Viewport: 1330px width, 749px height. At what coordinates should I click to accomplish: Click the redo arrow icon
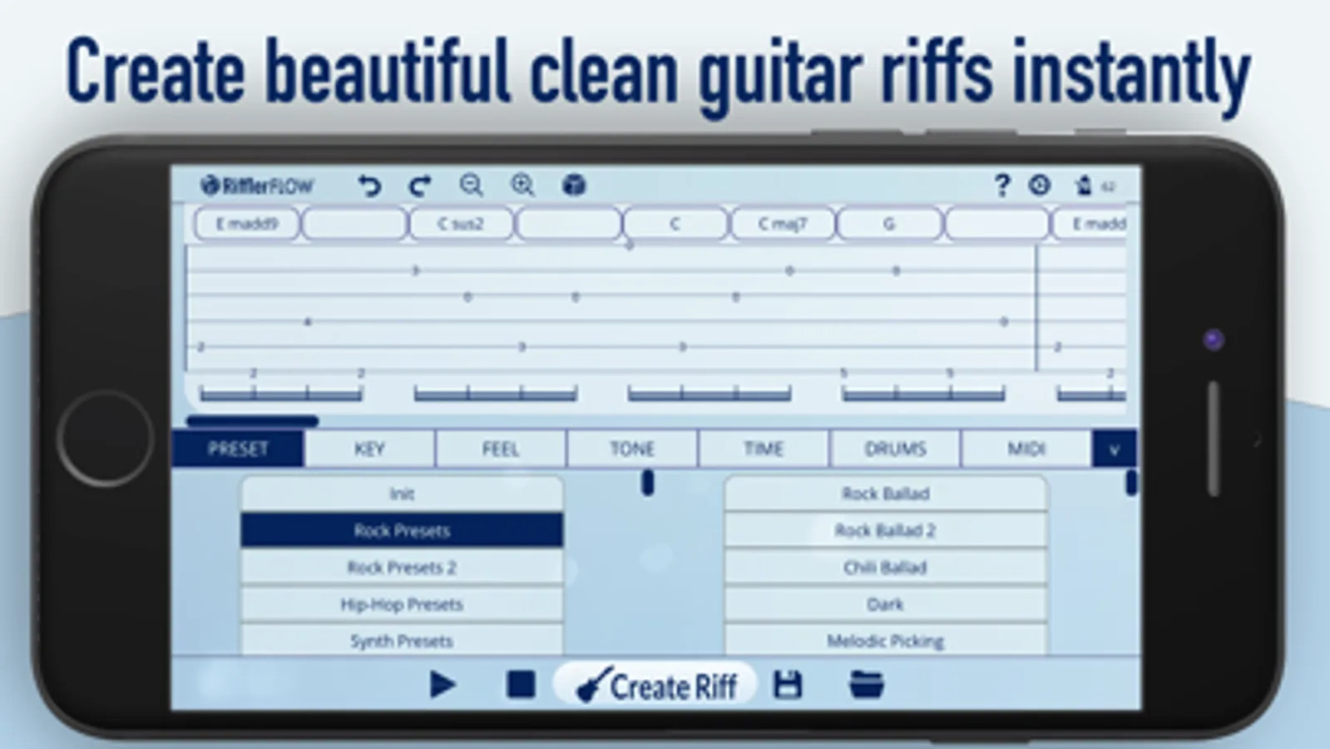tap(421, 185)
